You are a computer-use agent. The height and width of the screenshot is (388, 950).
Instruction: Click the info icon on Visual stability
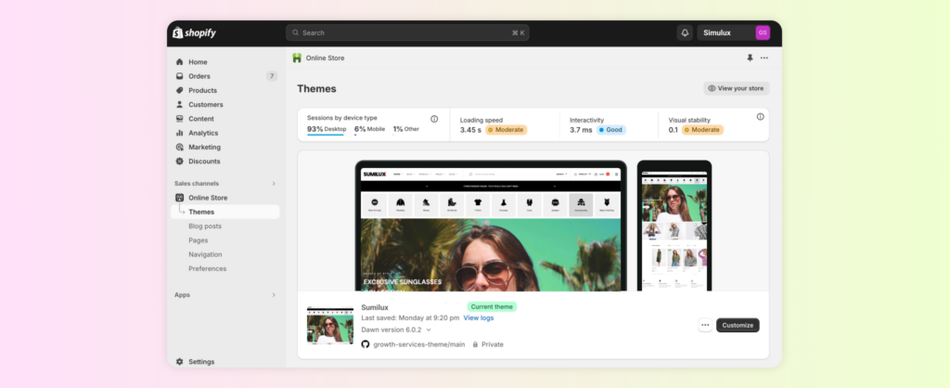760,117
